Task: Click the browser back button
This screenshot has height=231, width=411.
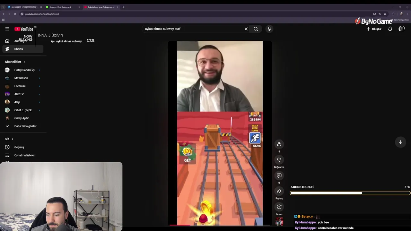Action: (x=4, y=14)
